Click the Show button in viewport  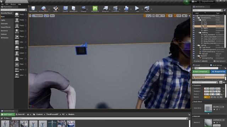[x=52, y=16]
